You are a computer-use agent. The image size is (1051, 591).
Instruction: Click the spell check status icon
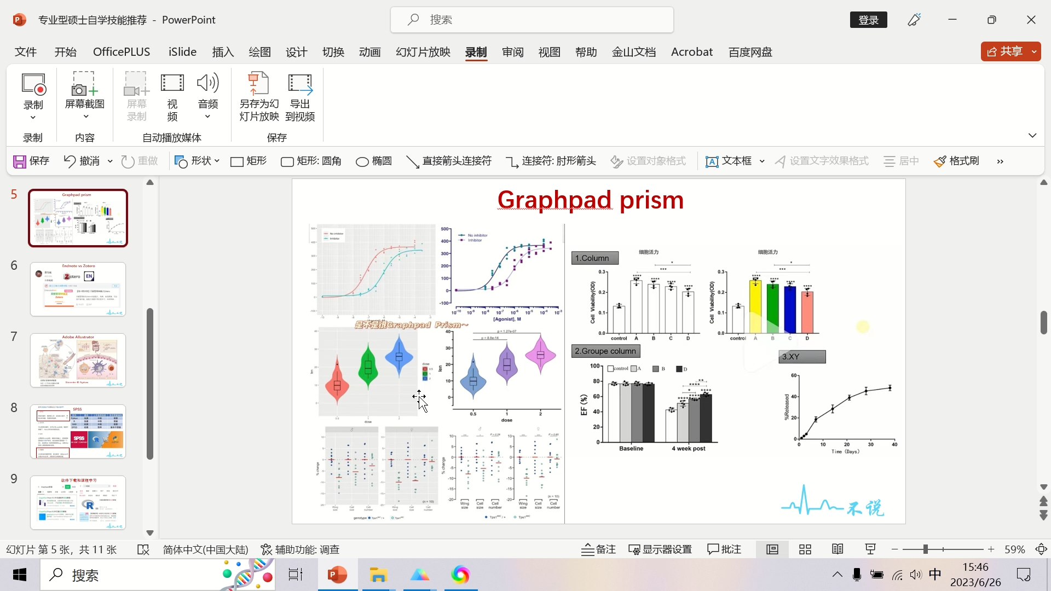(143, 549)
